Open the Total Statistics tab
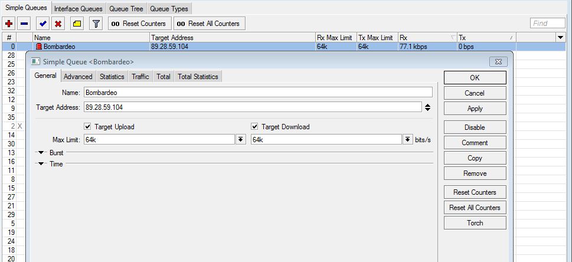 [x=198, y=77]
